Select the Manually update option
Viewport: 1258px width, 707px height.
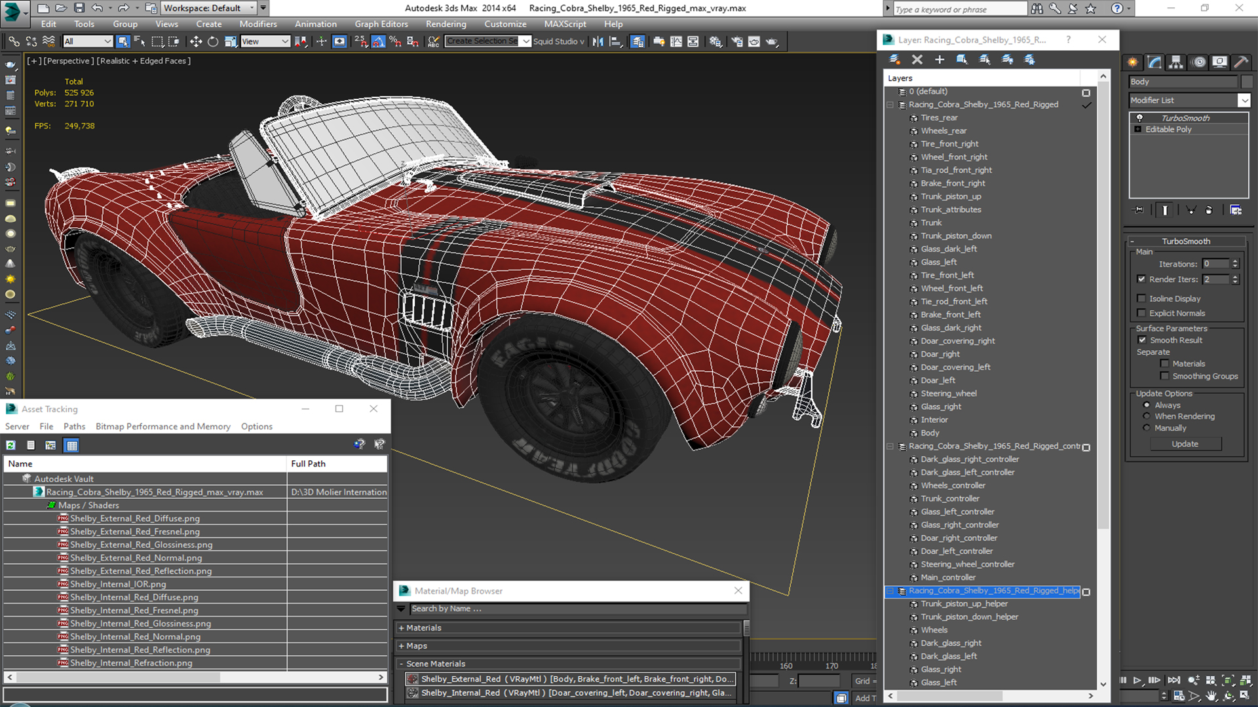point(1147,428)
